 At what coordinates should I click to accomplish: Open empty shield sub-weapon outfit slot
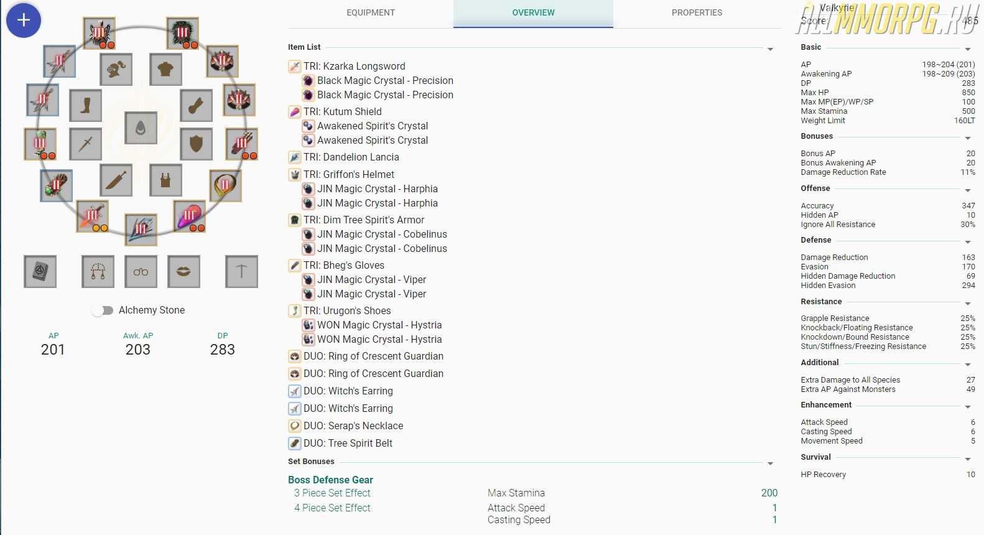click(x=196, y=144)
